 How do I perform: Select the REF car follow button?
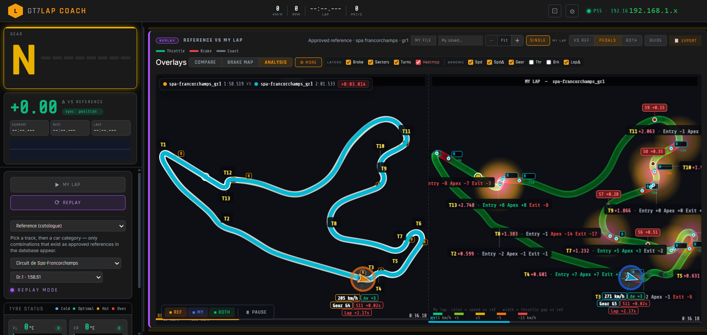click(x=175, y=312)
